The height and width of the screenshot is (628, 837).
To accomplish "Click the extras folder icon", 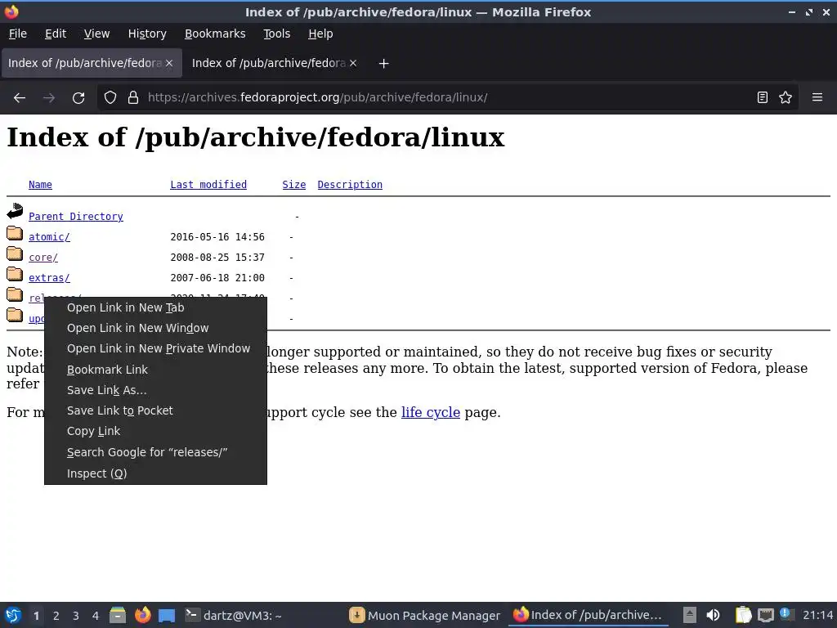I will coord(15,275).
